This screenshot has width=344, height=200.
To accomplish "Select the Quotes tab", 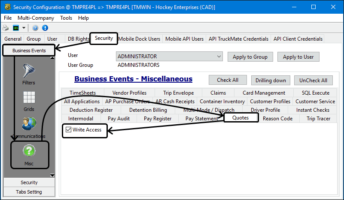I will (240, 118).
